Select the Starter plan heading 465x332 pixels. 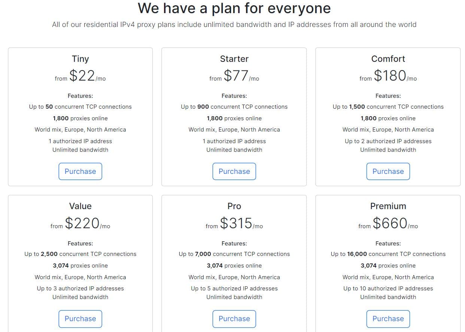point(234,59)
